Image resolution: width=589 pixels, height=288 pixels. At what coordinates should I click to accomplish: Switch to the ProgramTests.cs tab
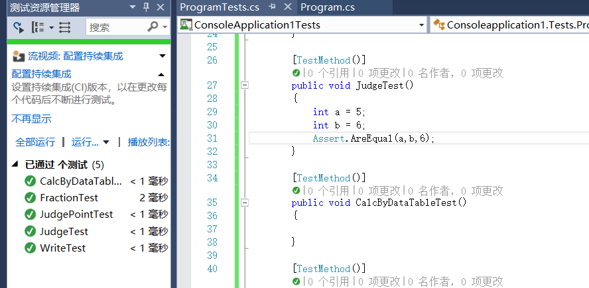(x=220, y=7)
